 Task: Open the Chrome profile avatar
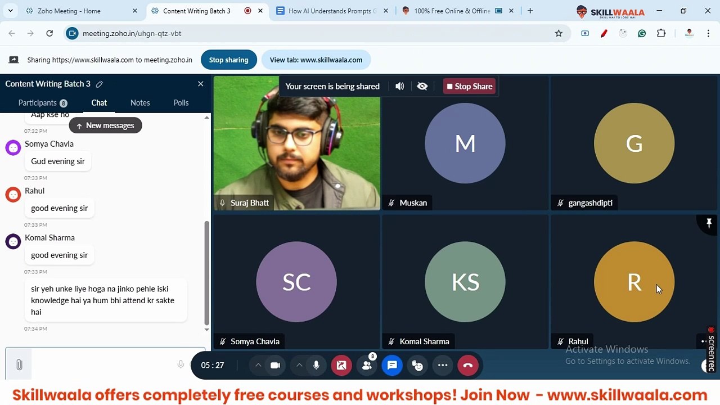[689, 33]
